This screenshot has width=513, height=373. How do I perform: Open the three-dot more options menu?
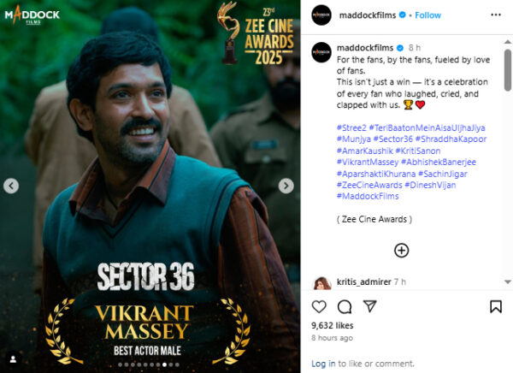pyautogui.click(x=496, y=15)
